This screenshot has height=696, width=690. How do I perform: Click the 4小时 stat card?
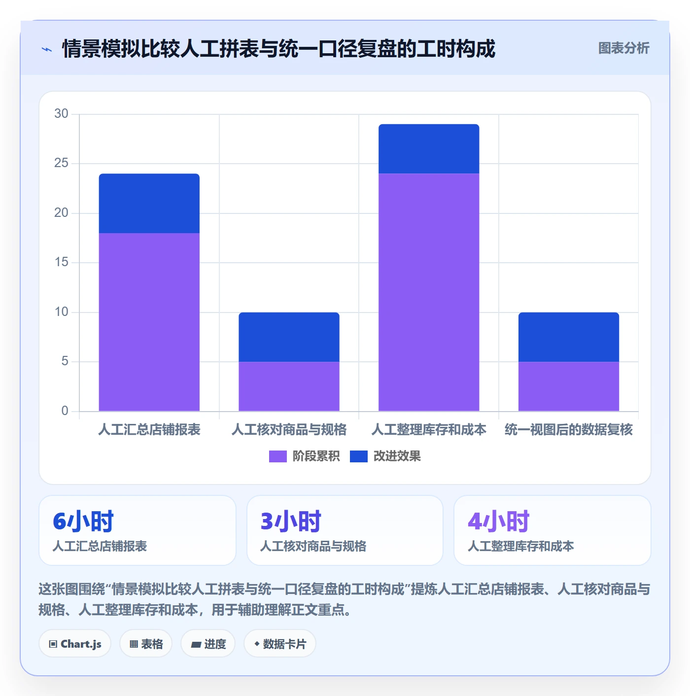(552, 530)
